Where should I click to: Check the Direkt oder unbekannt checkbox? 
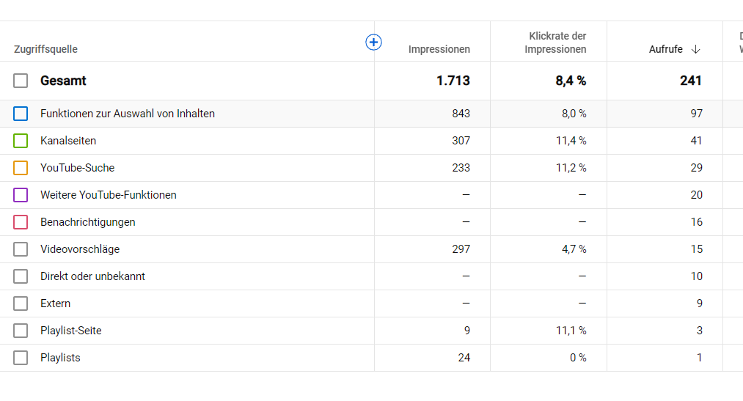pyautogui.click(x=21, y=276)
